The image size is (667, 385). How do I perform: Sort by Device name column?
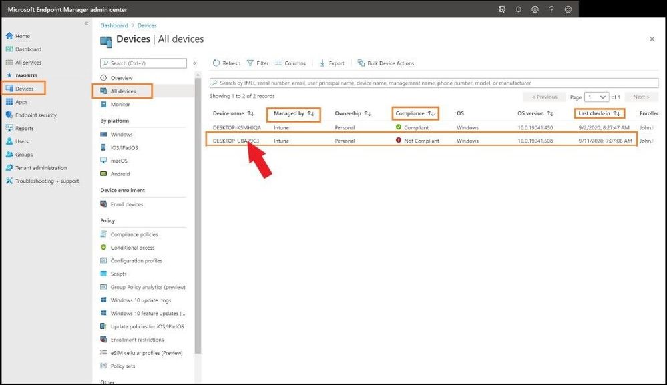(233, 113)
